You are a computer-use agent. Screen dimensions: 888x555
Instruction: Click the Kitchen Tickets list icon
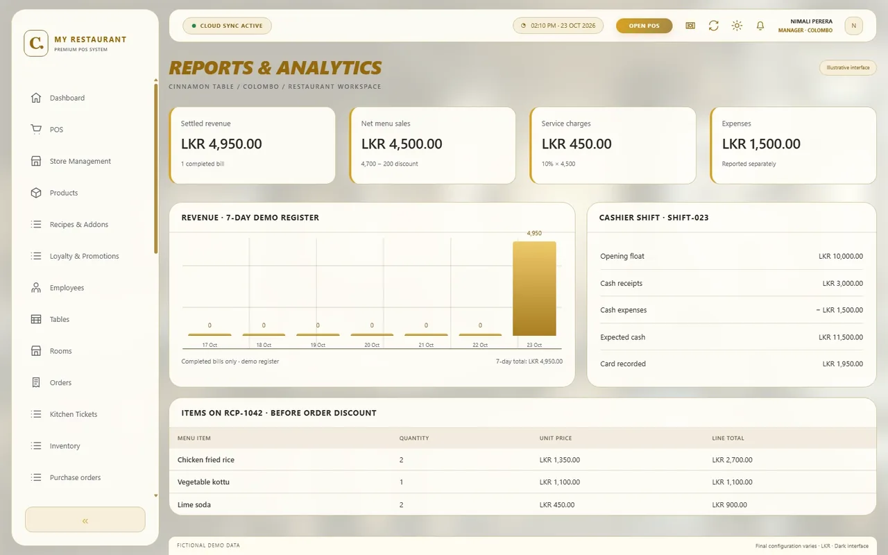point(36,414)
